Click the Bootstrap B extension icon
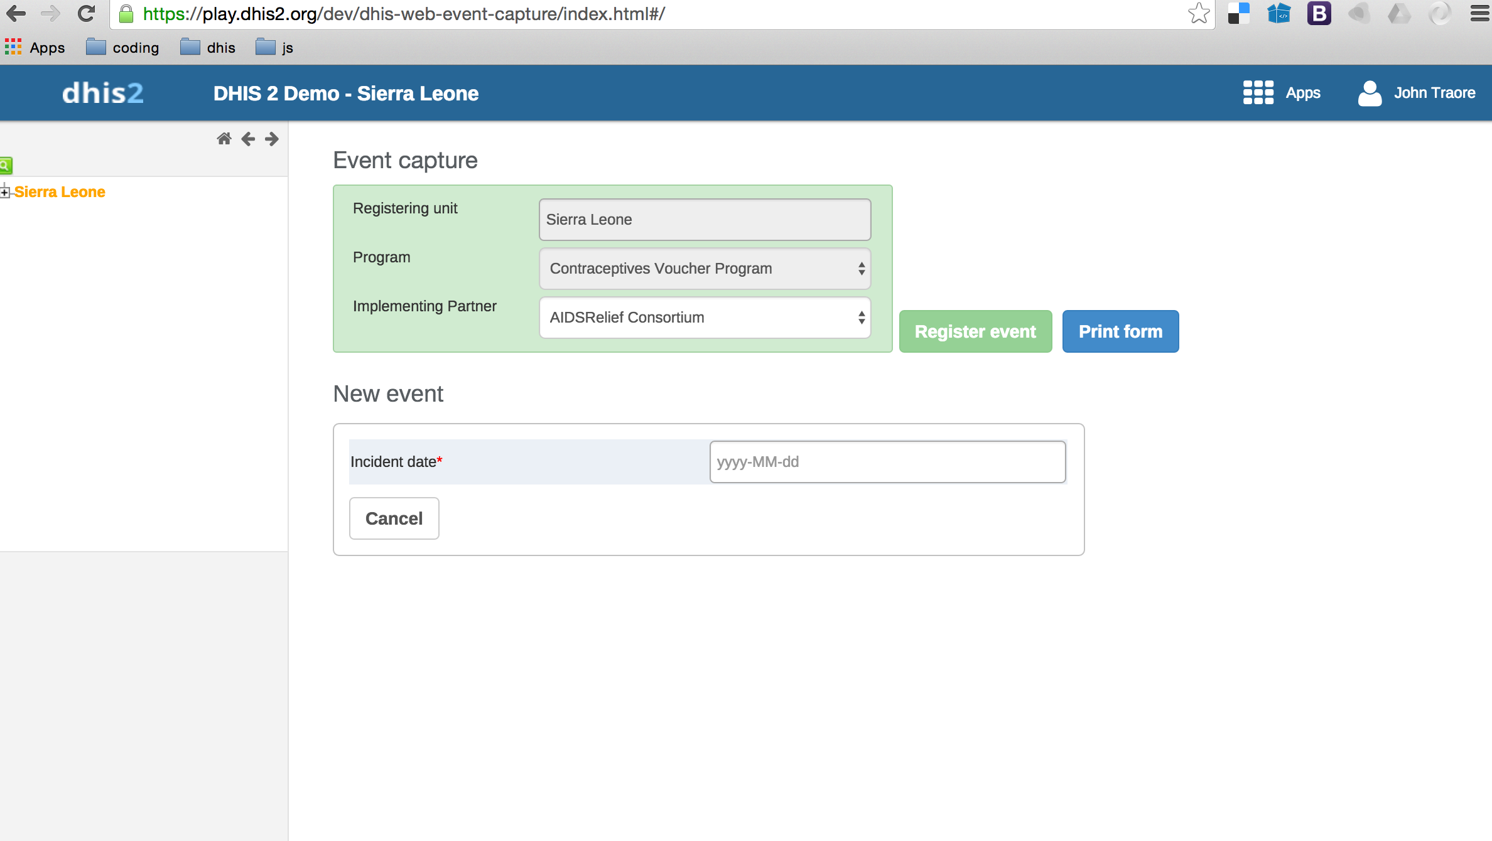This screenshot has width=1492, height=841. click(x=1319, y=13)
